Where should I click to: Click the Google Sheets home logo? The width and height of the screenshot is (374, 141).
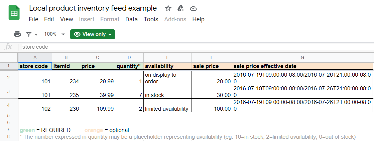14,13
